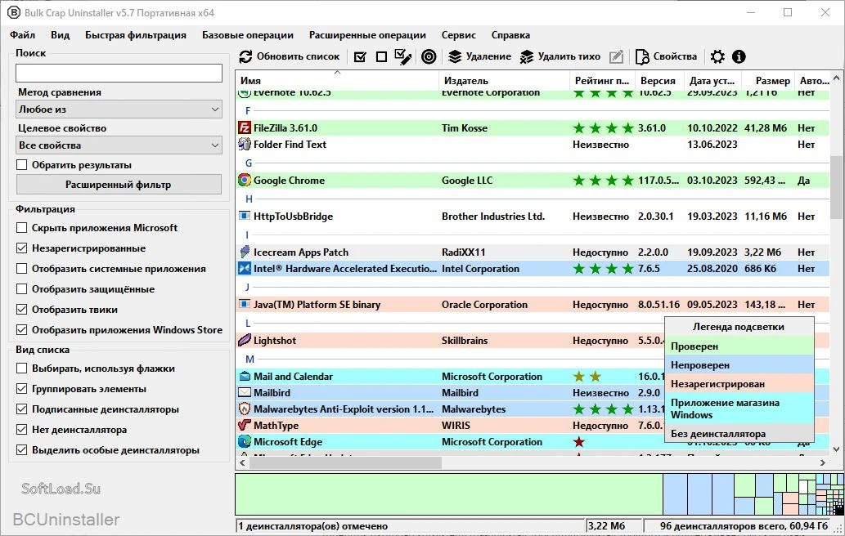Uncheck Незарегистрированные filter
This screenshot has height=536, width=845.
click(x=21, y=248)
